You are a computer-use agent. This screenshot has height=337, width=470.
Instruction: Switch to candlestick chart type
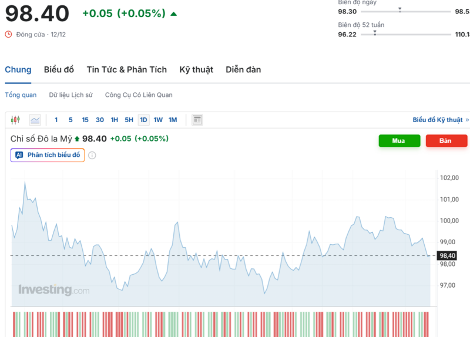[x=15, y=120]
